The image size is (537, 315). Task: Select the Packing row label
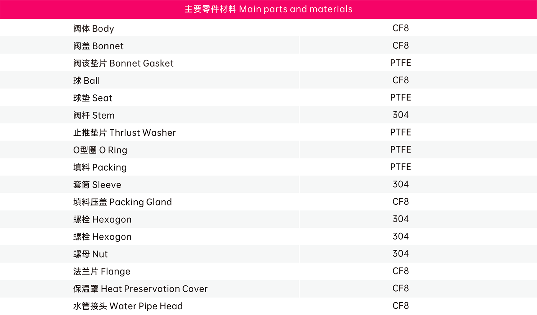100,167
